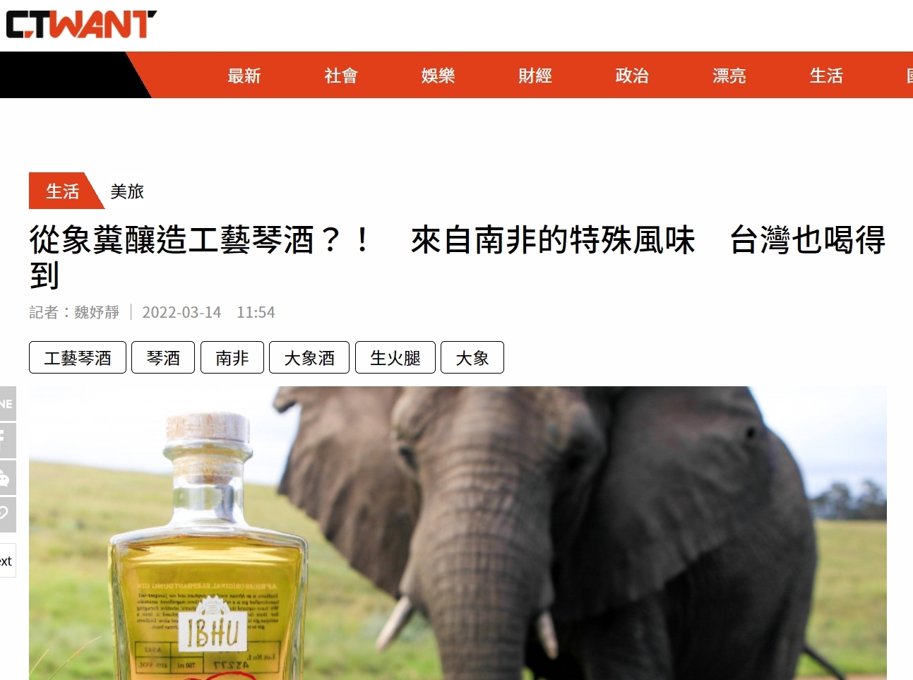Viewport: 913px width, 680px height.
Task: Select the 大象酒 tag
Action: pyautogui.click(x=309, y=357)
